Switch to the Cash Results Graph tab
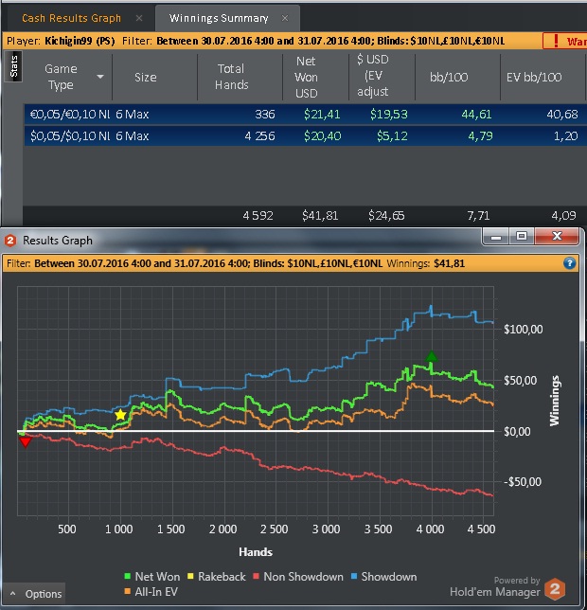The image size is (587, 610). point(71,18)
